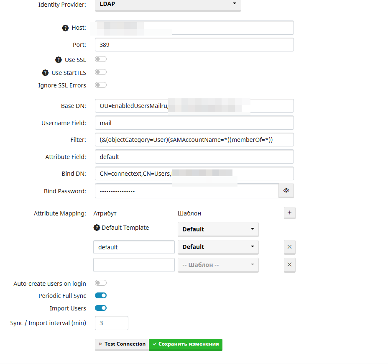Click the help icon beside Use SSL
388x364 pixels.
pos(59,60)
